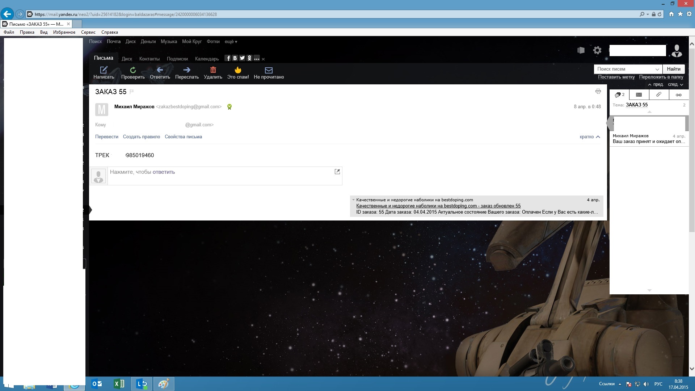The image size is (695, 391).
Task: Switch to attachments paperclip tab
Action: (x=659, y=94)
